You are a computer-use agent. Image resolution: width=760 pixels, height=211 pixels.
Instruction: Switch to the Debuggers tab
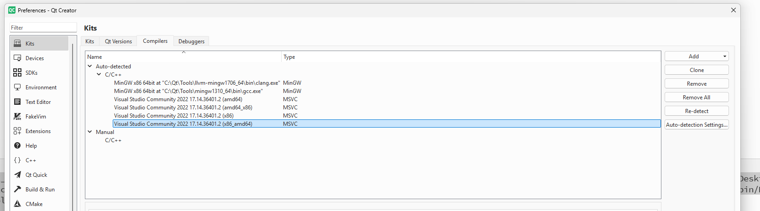pyautogui.click(x=191, y=41)
